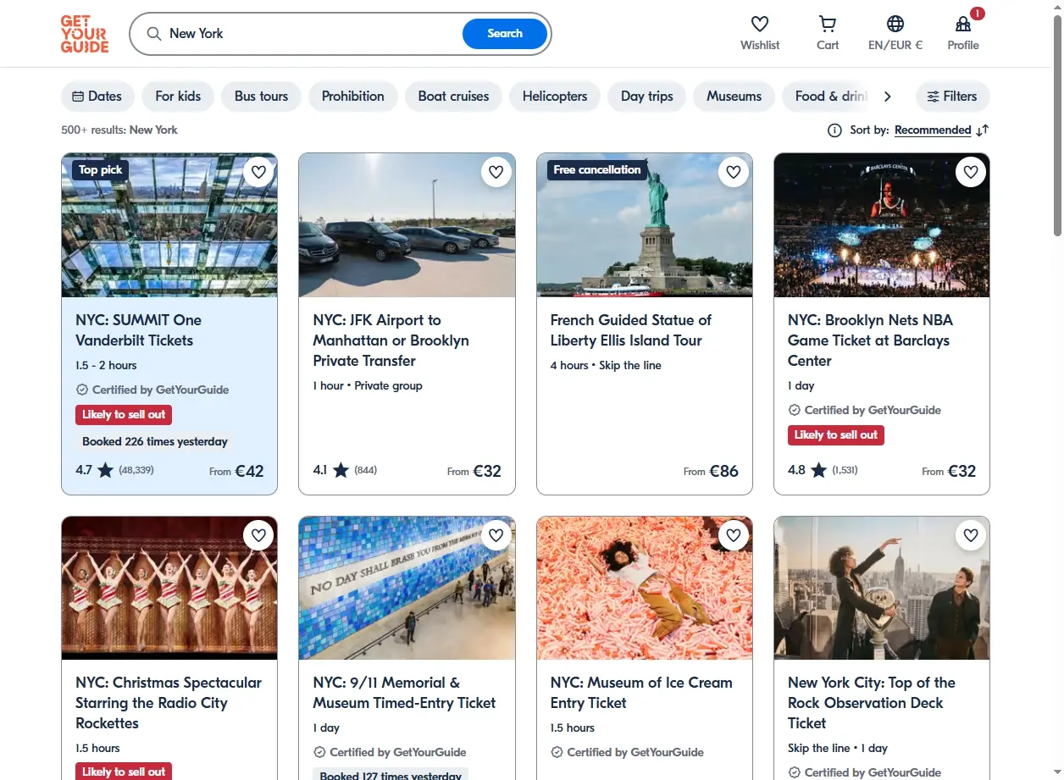Click the Top of the Rock couple photo
Viewport: 1064px width, 780px height.
click(882, 588)
